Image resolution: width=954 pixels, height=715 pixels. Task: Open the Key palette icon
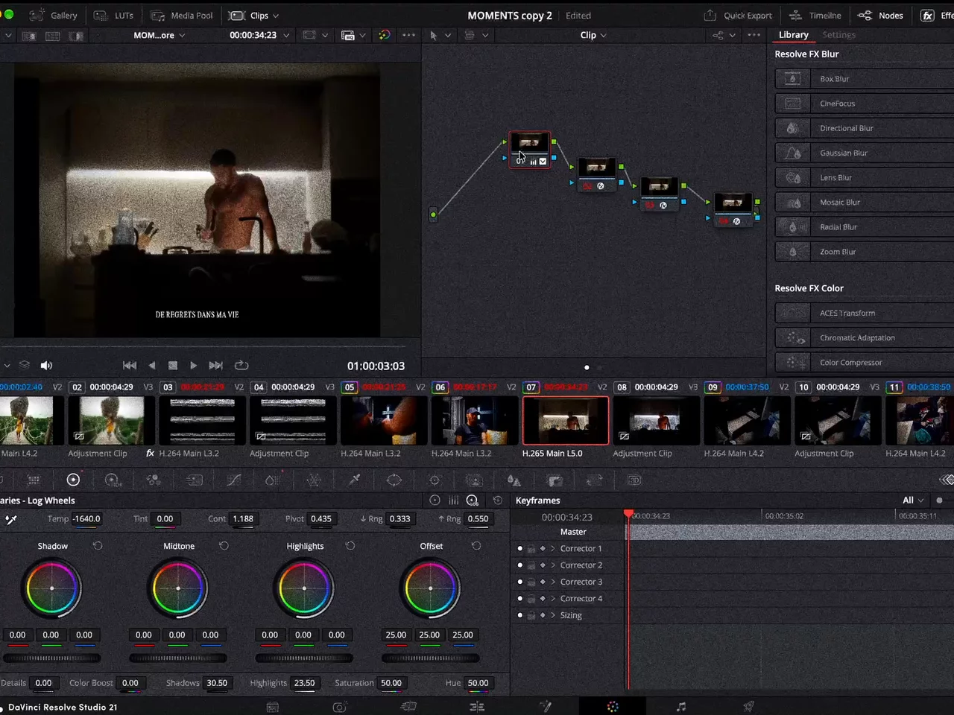click(x=555, y=480)
